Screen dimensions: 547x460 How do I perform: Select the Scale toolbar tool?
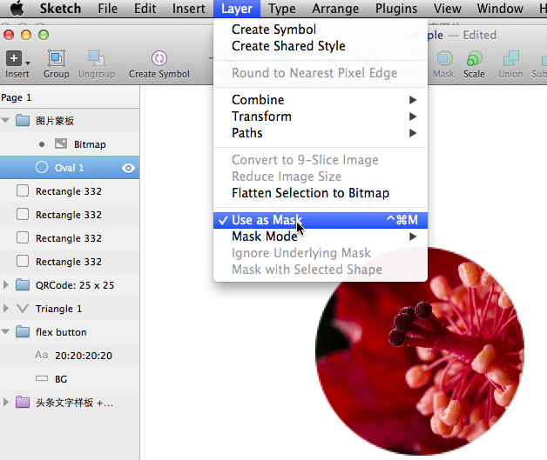pyautogui.click(x=474, y=59)
